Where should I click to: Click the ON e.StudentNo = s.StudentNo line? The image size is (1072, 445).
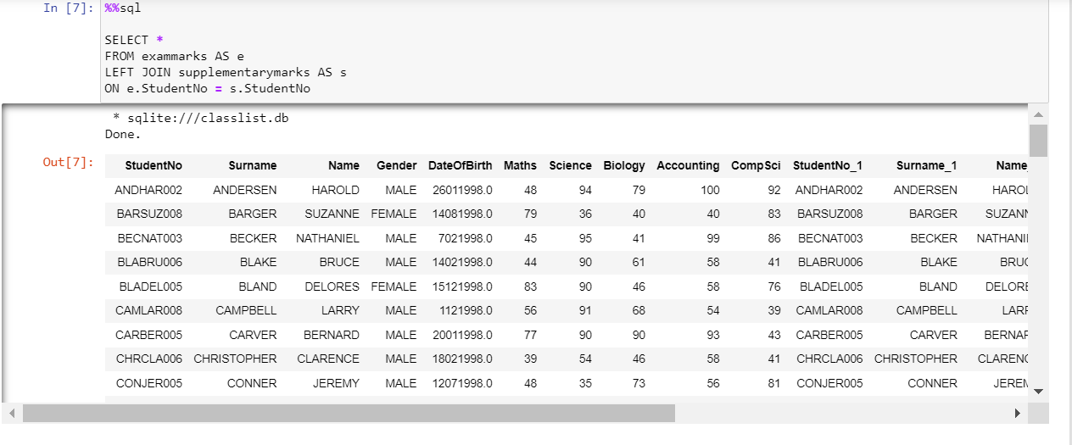coord(208,88)
